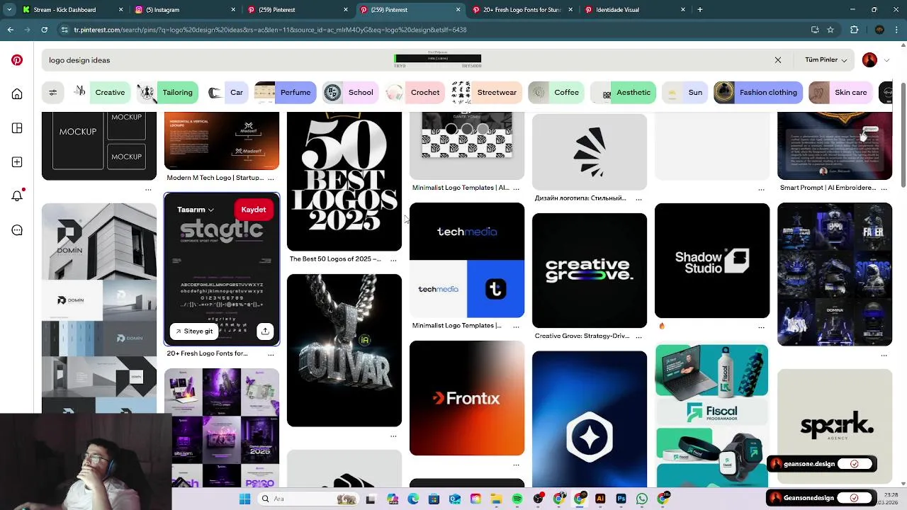
Task: Switch to the Identidade Visual tab
Action: (x=634, y=10)
